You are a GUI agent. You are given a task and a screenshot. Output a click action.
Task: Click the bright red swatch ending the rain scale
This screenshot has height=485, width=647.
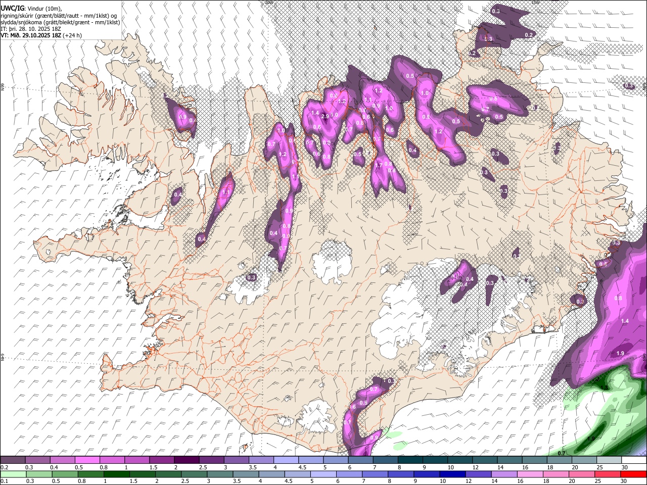click(634, 474)
